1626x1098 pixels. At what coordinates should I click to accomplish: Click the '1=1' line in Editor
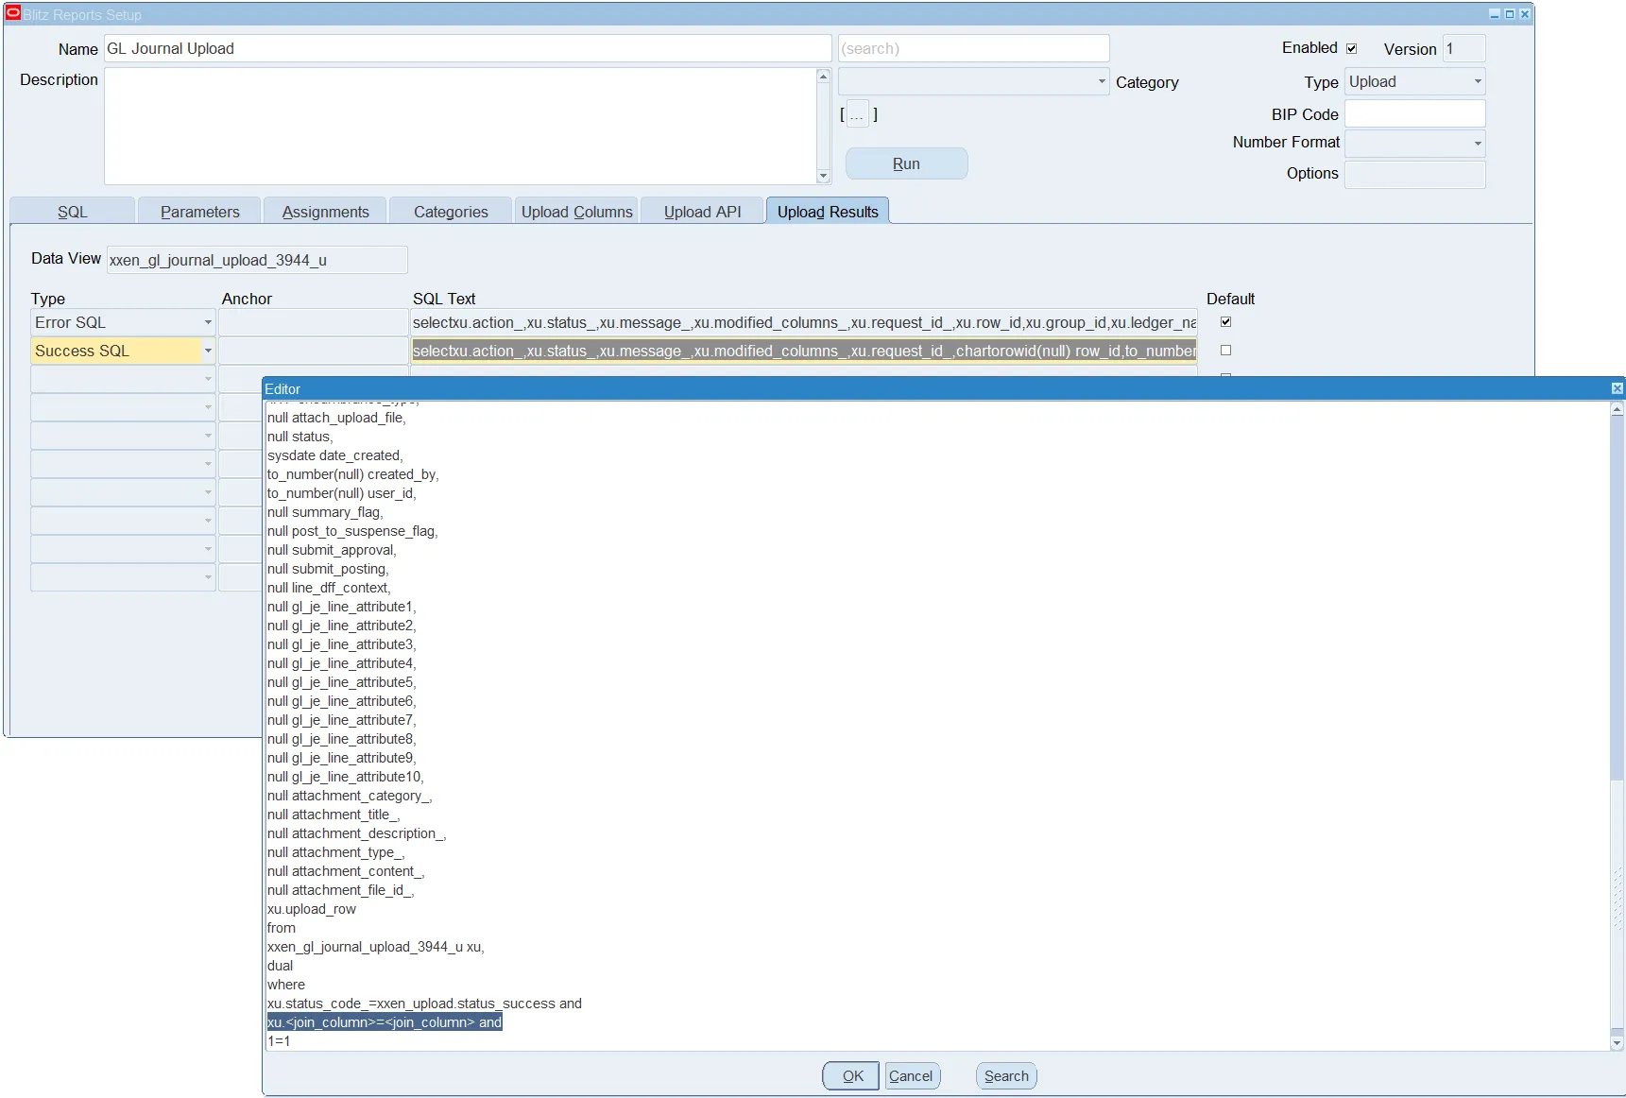coord(279,1041)
